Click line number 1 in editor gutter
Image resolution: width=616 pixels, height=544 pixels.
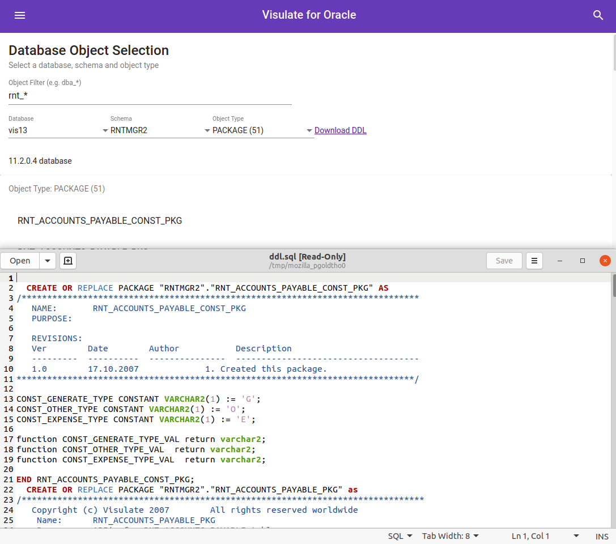click(x=11, y=278)
